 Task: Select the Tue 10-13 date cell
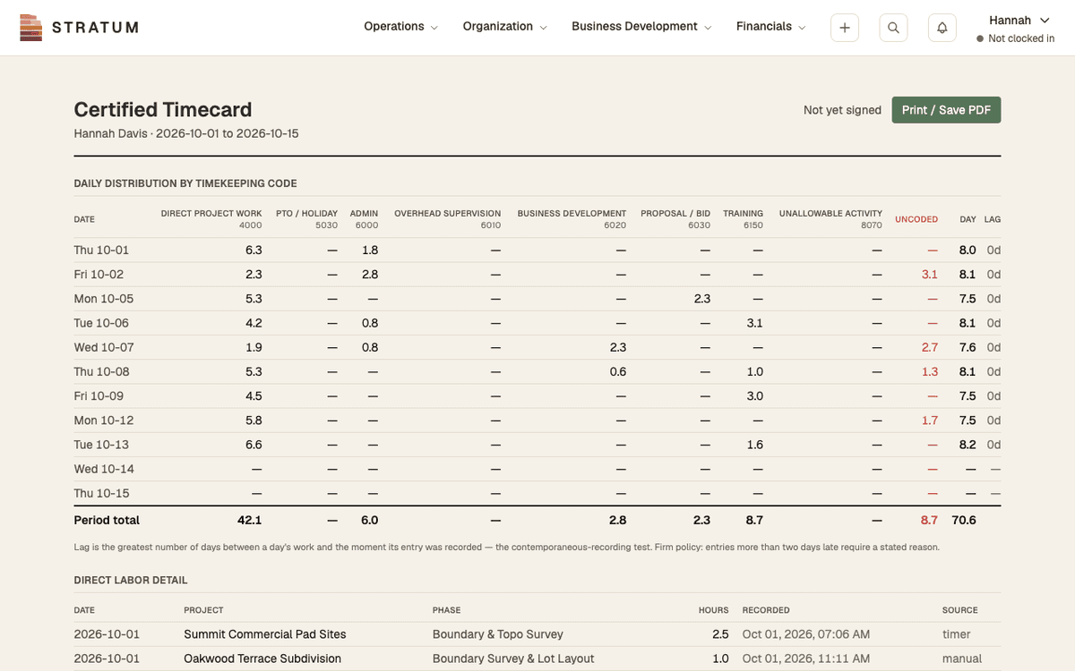[x=101, y=444]
